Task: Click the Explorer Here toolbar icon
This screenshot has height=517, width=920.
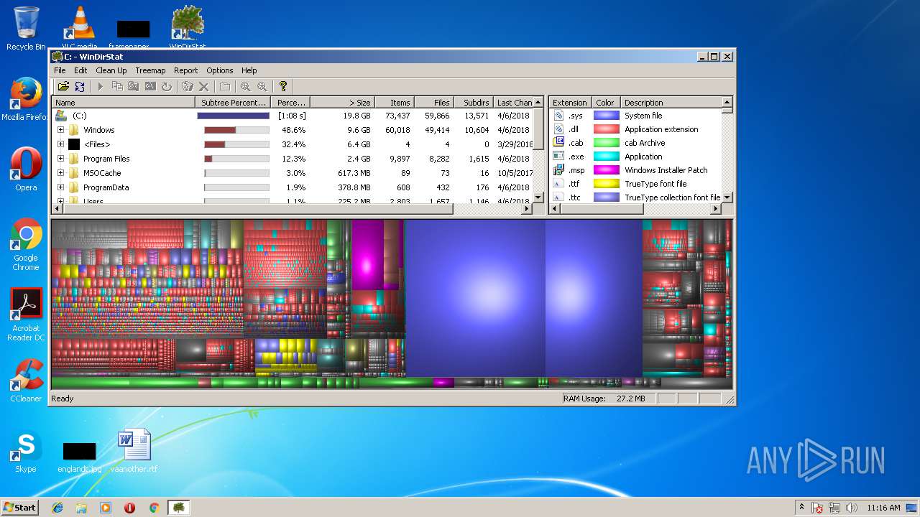Action: click(134, 86)
